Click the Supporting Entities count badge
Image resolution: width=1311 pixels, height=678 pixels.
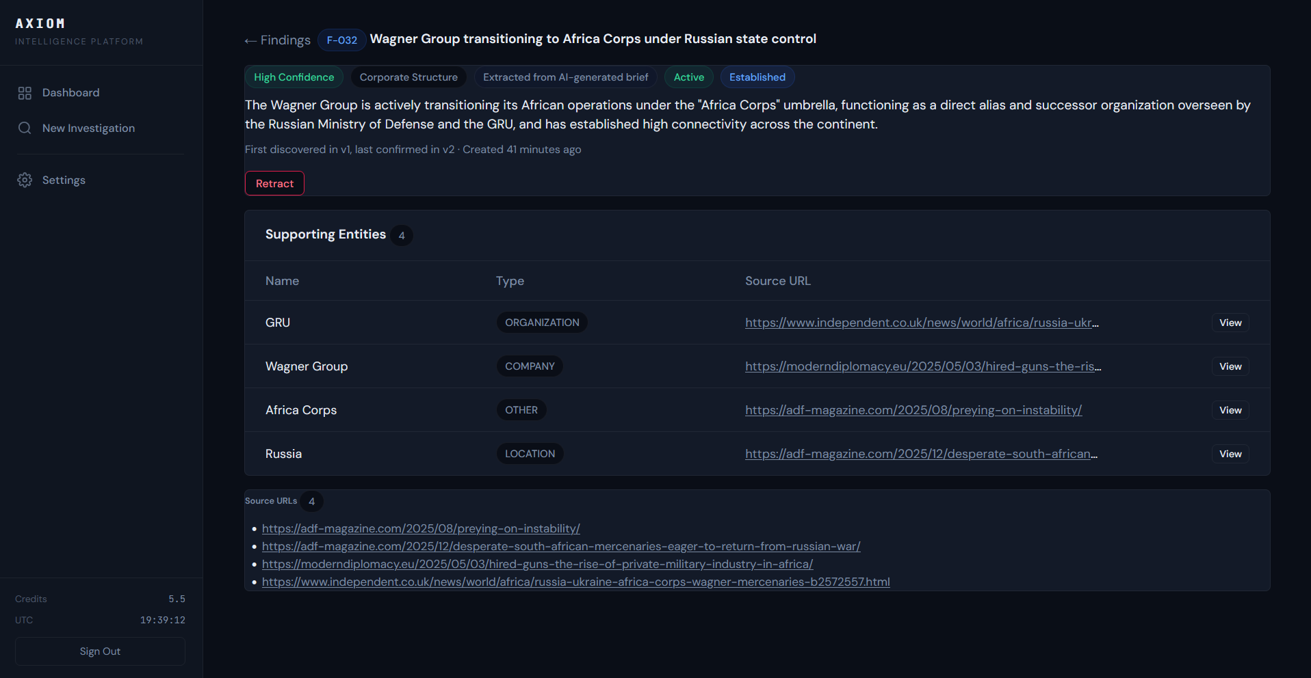coord(402,235)
